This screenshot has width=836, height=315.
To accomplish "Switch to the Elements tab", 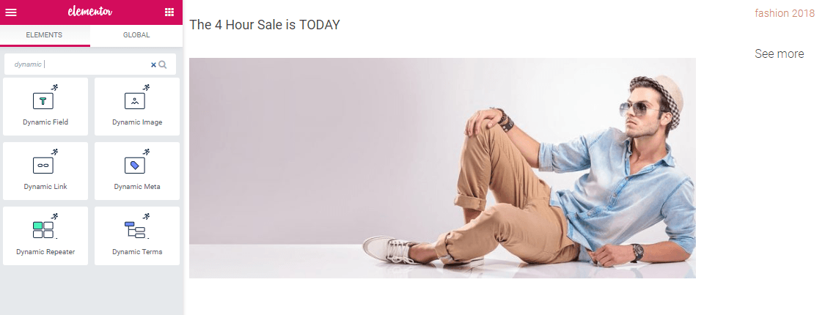I will click(x=45, y=35).
